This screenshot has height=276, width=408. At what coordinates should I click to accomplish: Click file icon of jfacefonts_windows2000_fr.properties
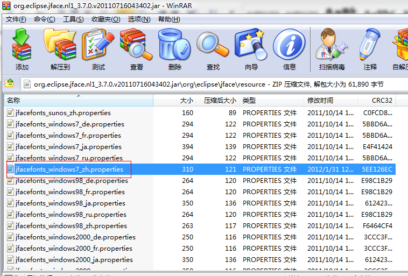(x=10, y=249)
